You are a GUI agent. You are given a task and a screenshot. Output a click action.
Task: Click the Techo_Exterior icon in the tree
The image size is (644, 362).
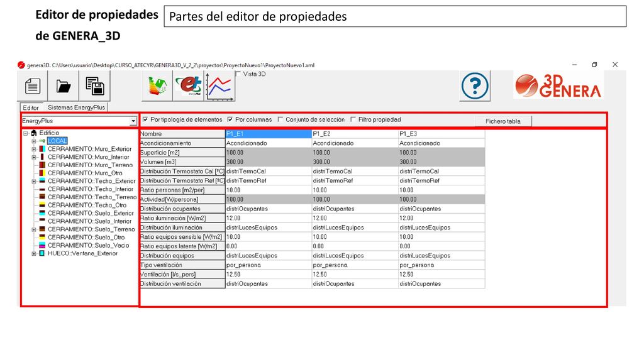[42, 181]
